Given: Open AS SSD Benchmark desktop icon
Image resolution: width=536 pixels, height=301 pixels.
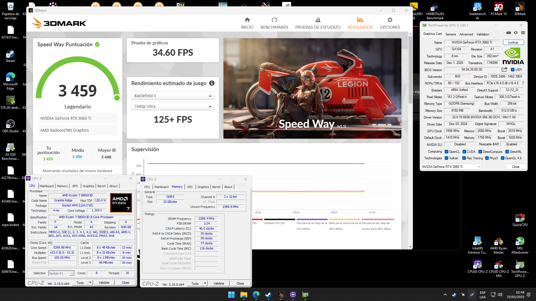Looking at the screenshot, I should (x=10, y=152).
